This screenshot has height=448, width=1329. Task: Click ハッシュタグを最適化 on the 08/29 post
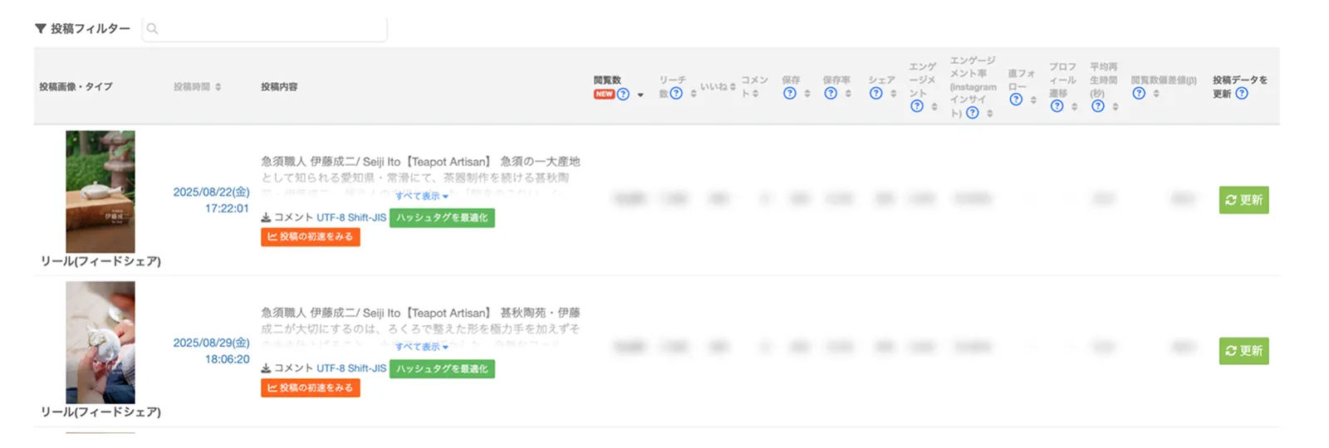pyautogui.click(x=442, y=368)
